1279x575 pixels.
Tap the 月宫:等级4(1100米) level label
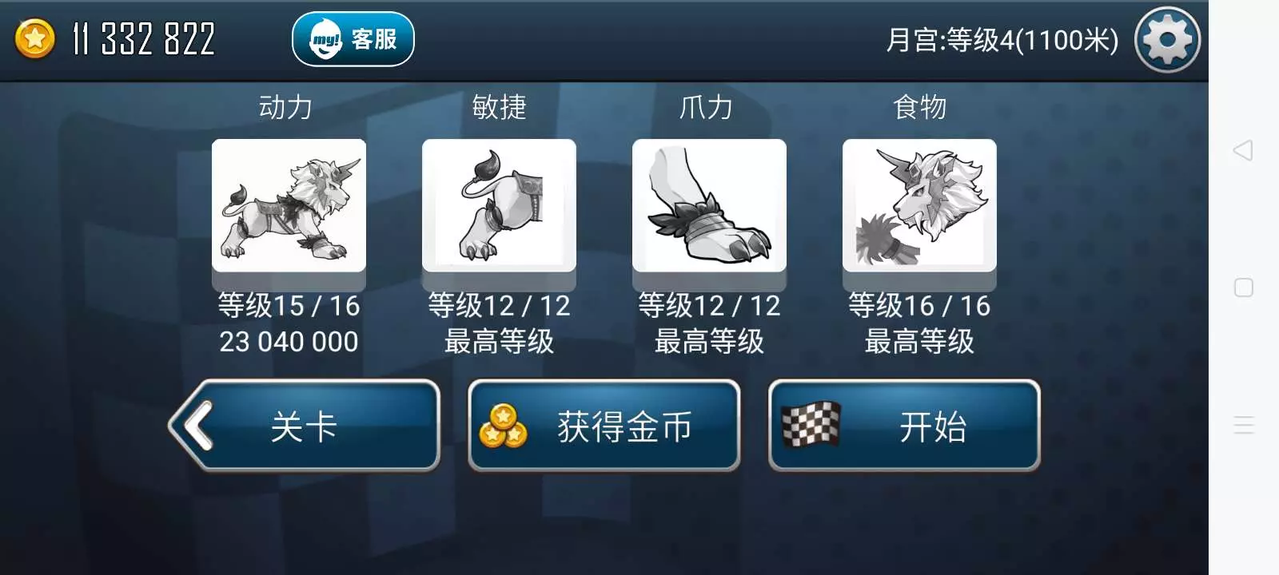coord(1002,40)
